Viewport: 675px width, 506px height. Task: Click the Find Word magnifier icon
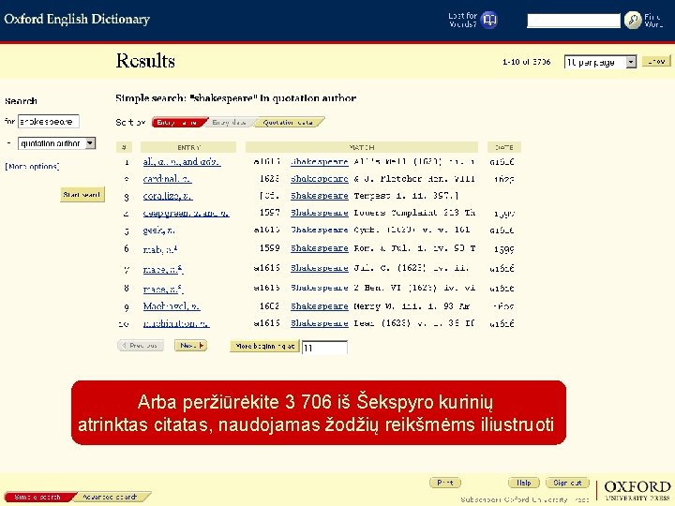633,20
